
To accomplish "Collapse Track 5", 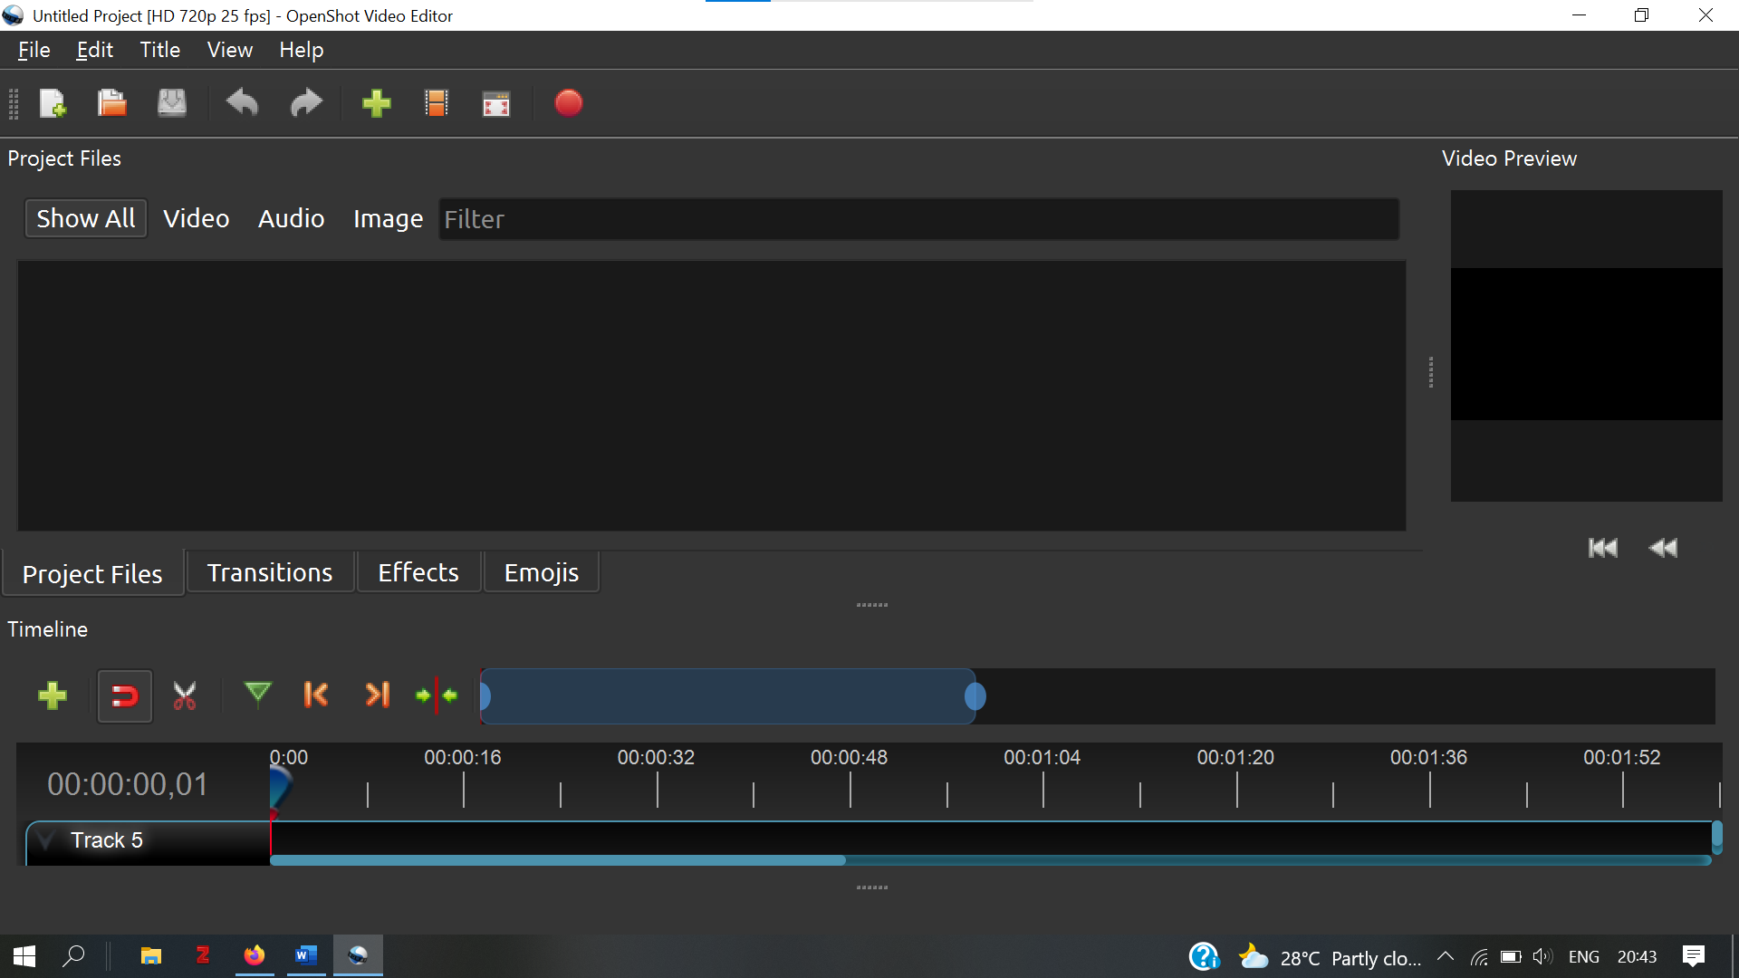I will coord(43,839).
